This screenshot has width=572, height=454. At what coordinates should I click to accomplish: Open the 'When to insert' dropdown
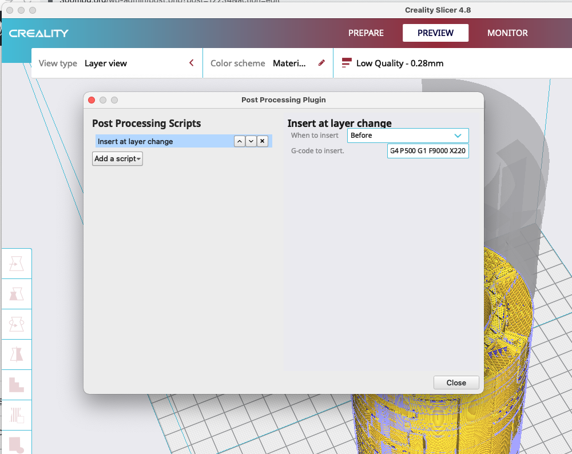tap(408, 136)
